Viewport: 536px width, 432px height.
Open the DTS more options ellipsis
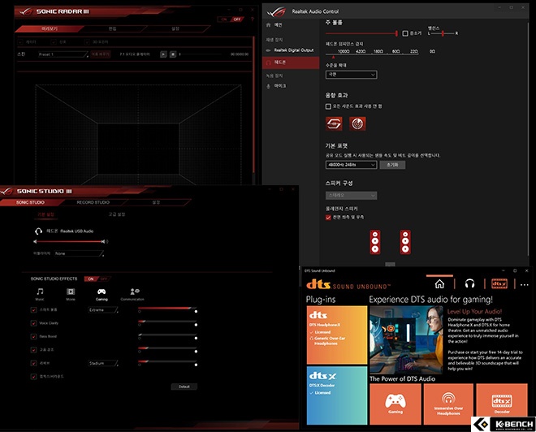click(525, 284)
